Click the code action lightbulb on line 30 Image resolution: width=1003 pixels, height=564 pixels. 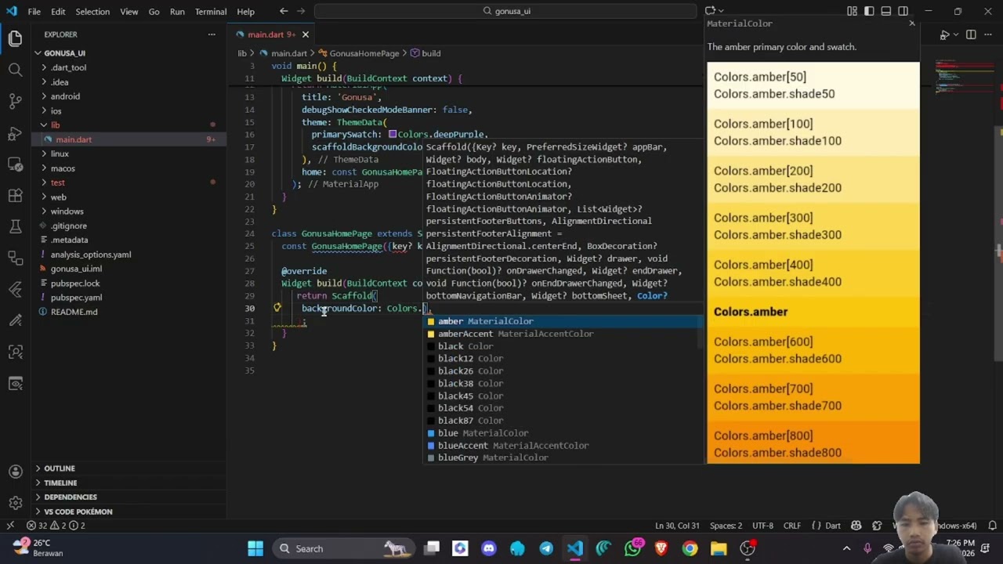pyautogui.click(x=277, y=308)
